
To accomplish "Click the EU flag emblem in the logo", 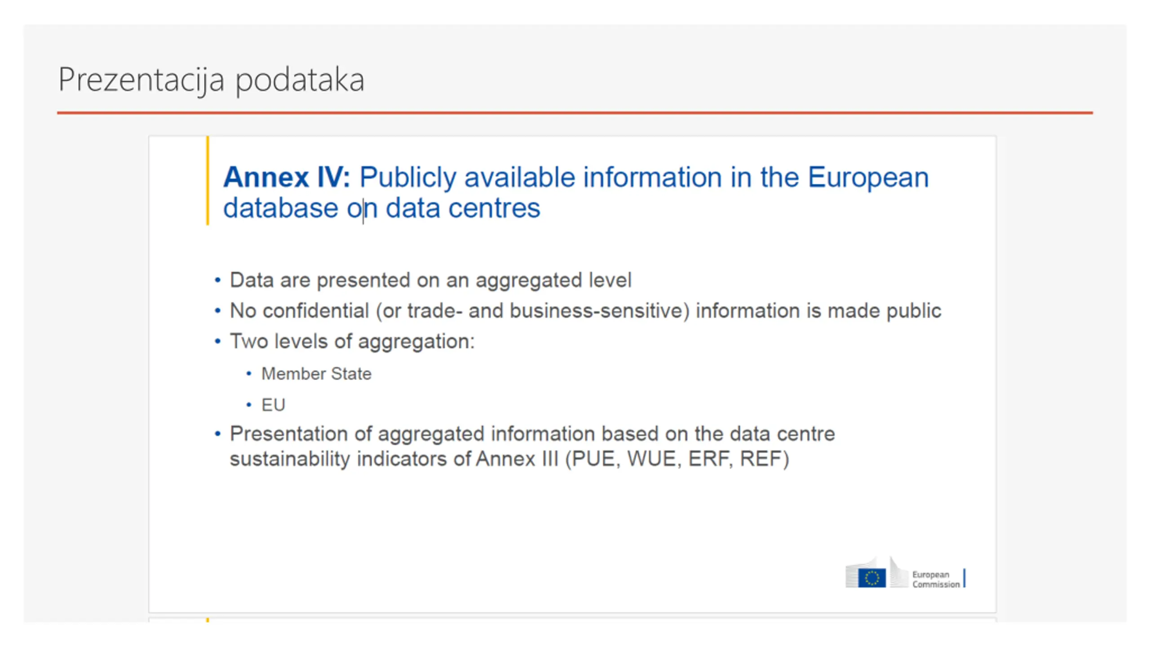I will pos(871,578).
